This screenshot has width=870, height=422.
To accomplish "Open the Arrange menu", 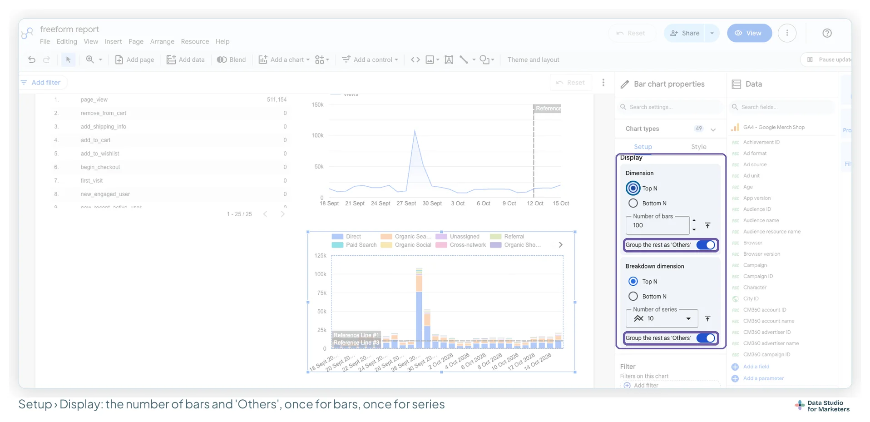I will click(x=162, y=41).
